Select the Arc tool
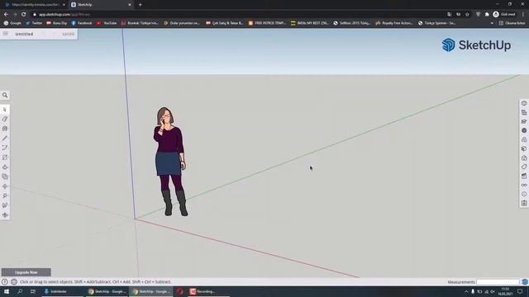Image resolution: width=529 pixels, height=297 pixels. tap(5, 148)
